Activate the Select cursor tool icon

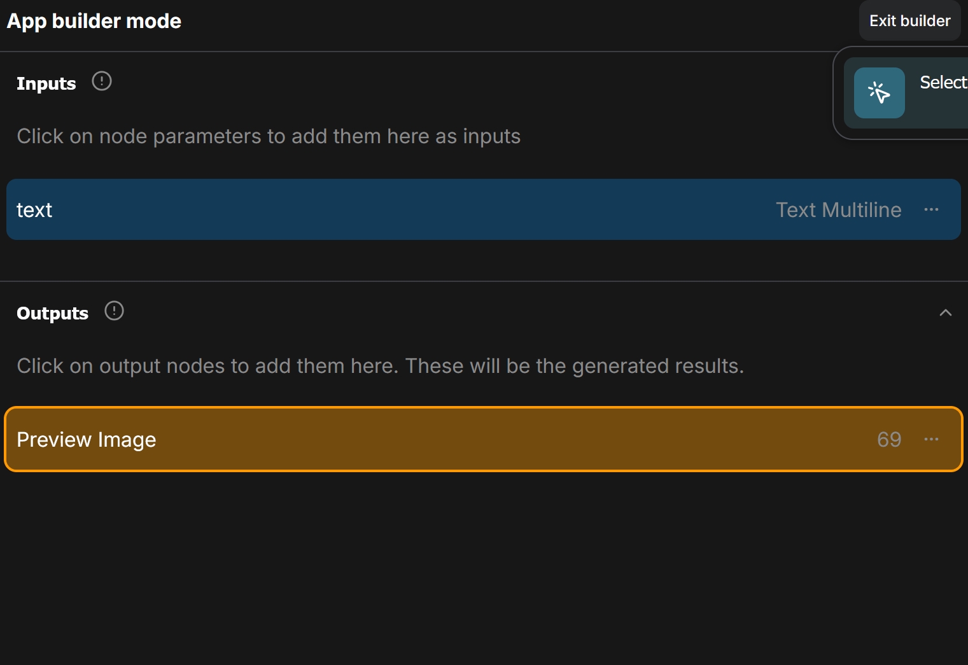point(879,93)
